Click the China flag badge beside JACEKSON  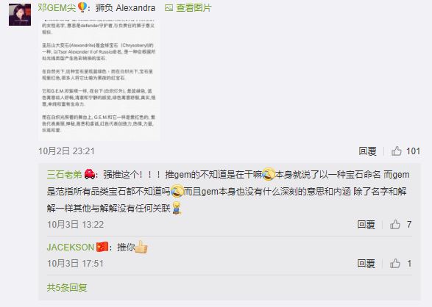tap(102, 247)
